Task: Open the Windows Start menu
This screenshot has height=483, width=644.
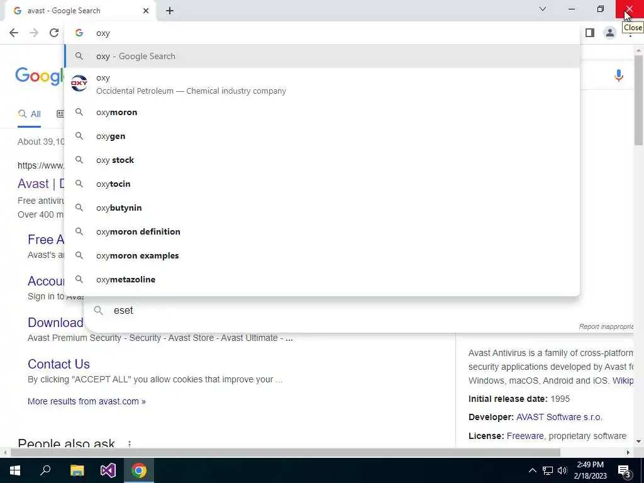Action: (x=15, y=470)
